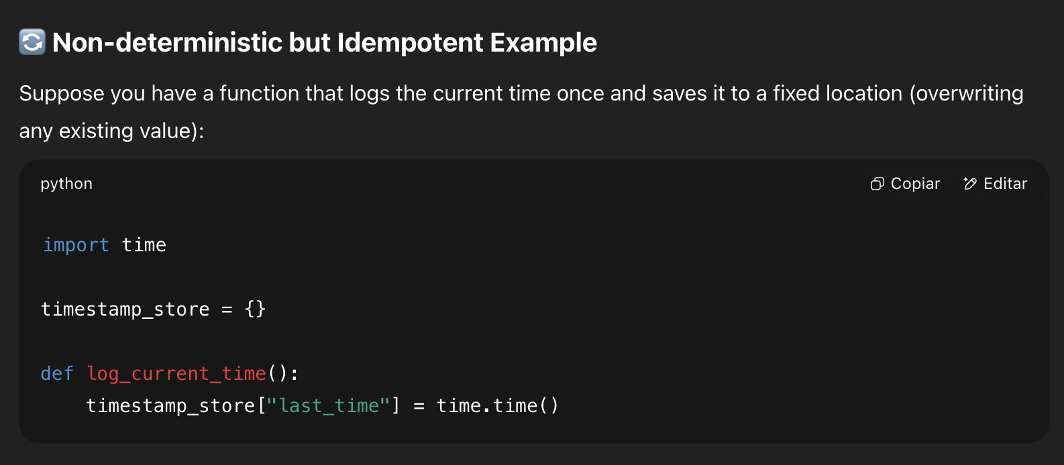
Task: Click timestamp_store in the assignment line
Action: pos(125,310)
